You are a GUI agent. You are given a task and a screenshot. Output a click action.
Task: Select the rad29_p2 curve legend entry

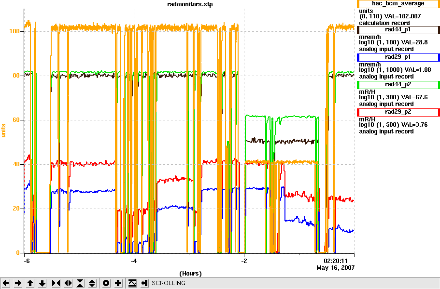coord(398,112)
